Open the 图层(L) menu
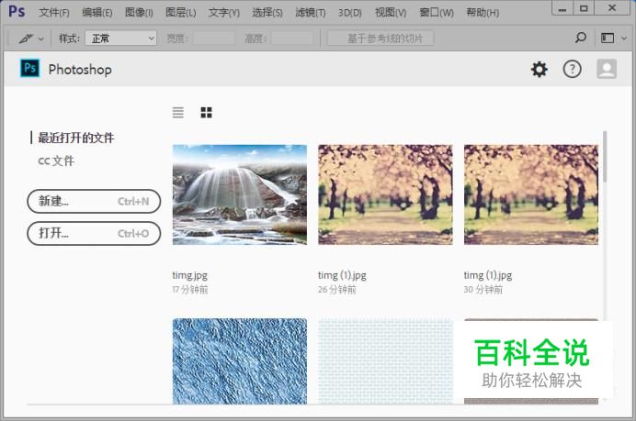Viewport: 636px width, 421px height. 180,13
